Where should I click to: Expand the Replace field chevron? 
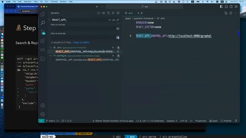(49, 20)
